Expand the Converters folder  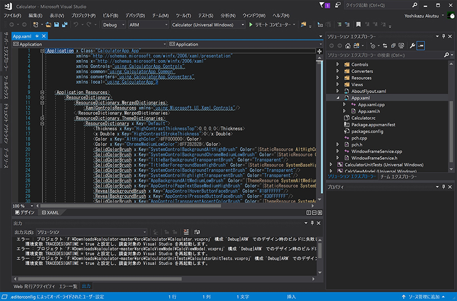pos(338,71)
